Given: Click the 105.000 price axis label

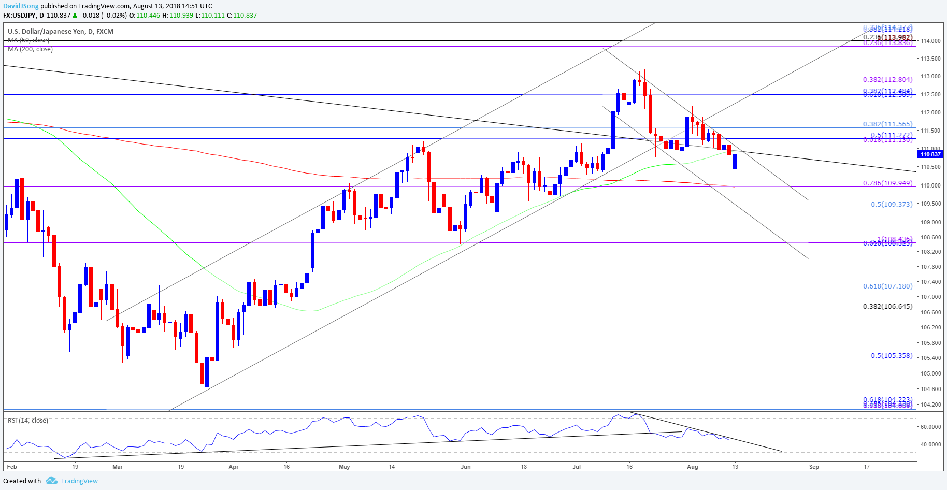Looking at the screenshot, I should 930,373.
